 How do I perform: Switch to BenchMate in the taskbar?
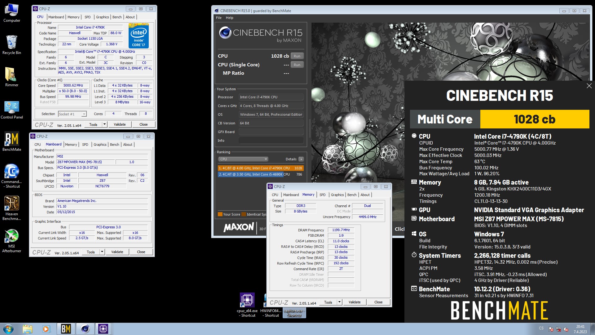pyautogui.click(x=66, y=329)
